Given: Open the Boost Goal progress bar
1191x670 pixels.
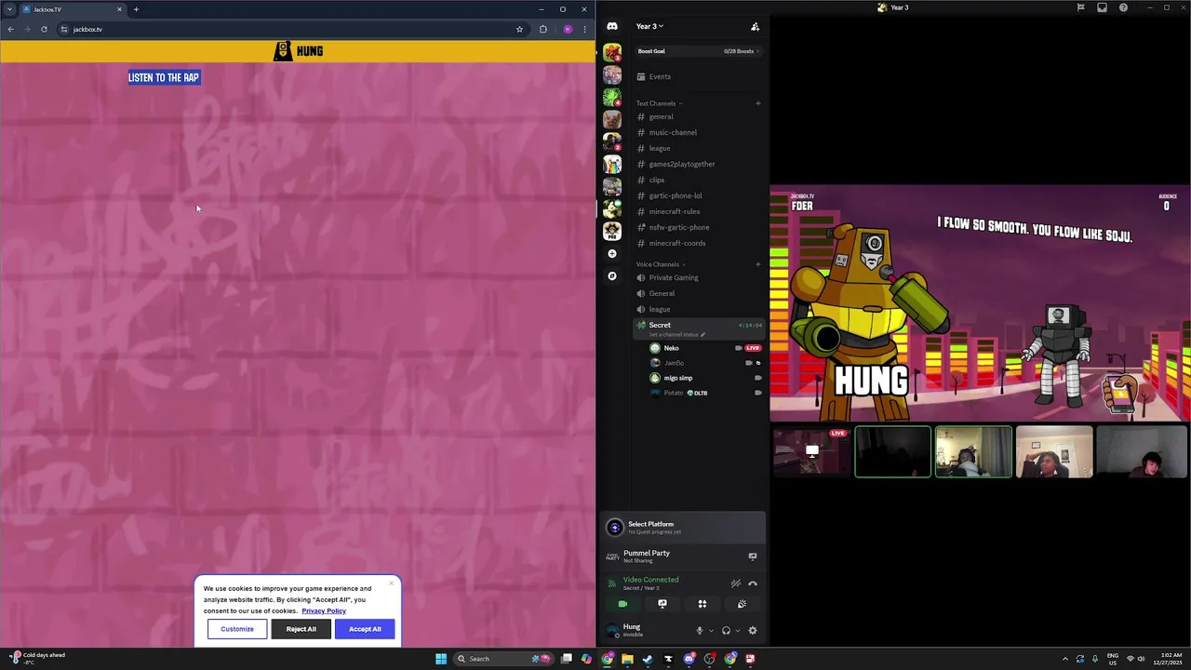Looking at the screenshot, I should tap(698, 51).
